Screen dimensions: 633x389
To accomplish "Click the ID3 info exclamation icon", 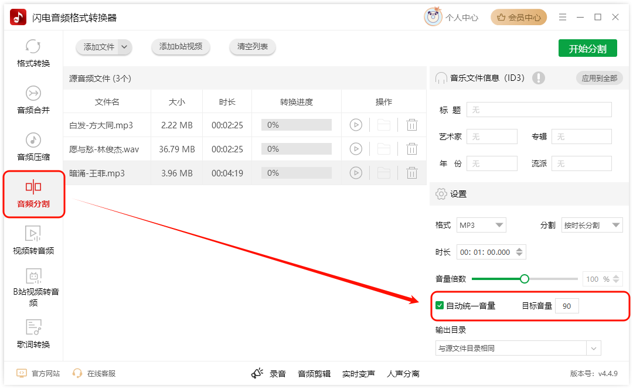I will 538,78.
